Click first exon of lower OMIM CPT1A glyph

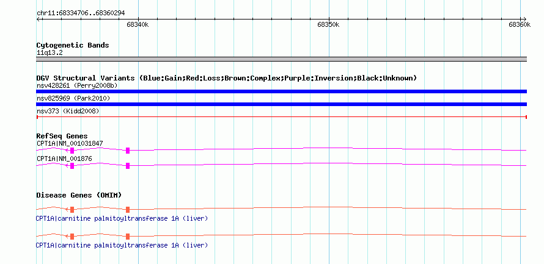click(72, 237)
